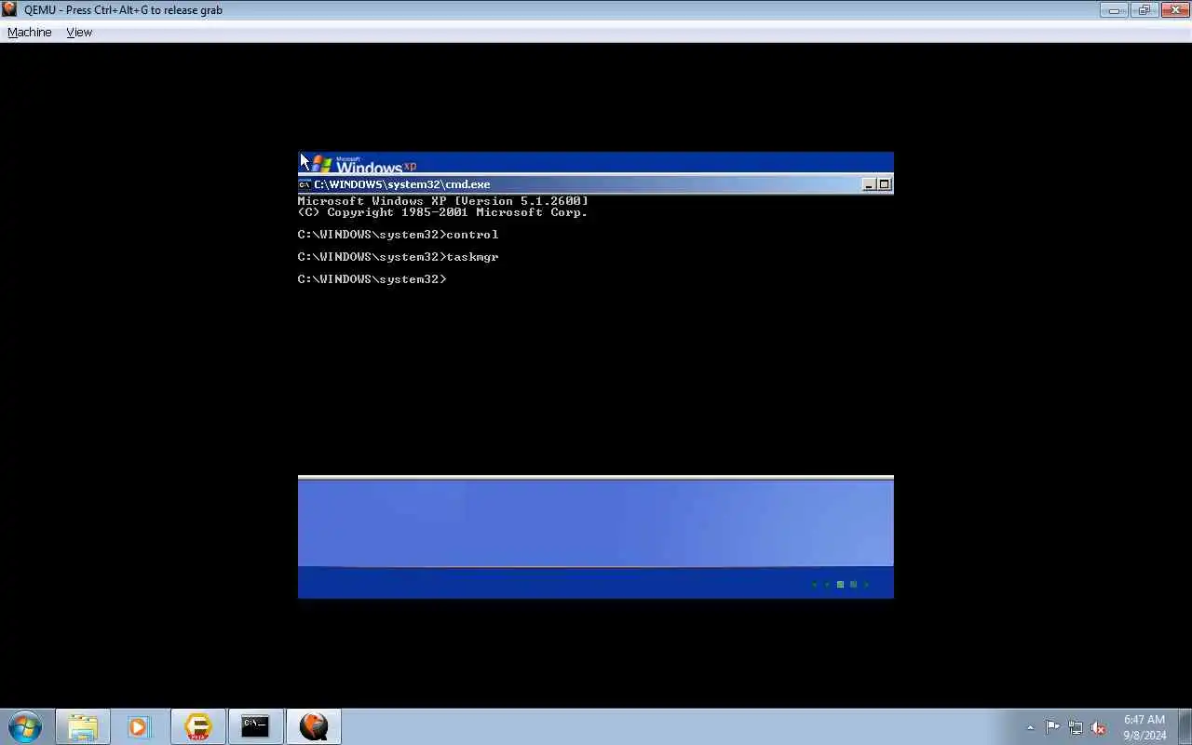Screen dimensions: 1192x745
Task: Minimize the QEMU window
Action: click(x=1114, y=9)
